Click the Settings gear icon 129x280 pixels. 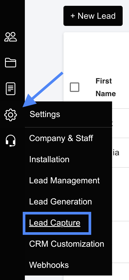[x=11, y=115]
